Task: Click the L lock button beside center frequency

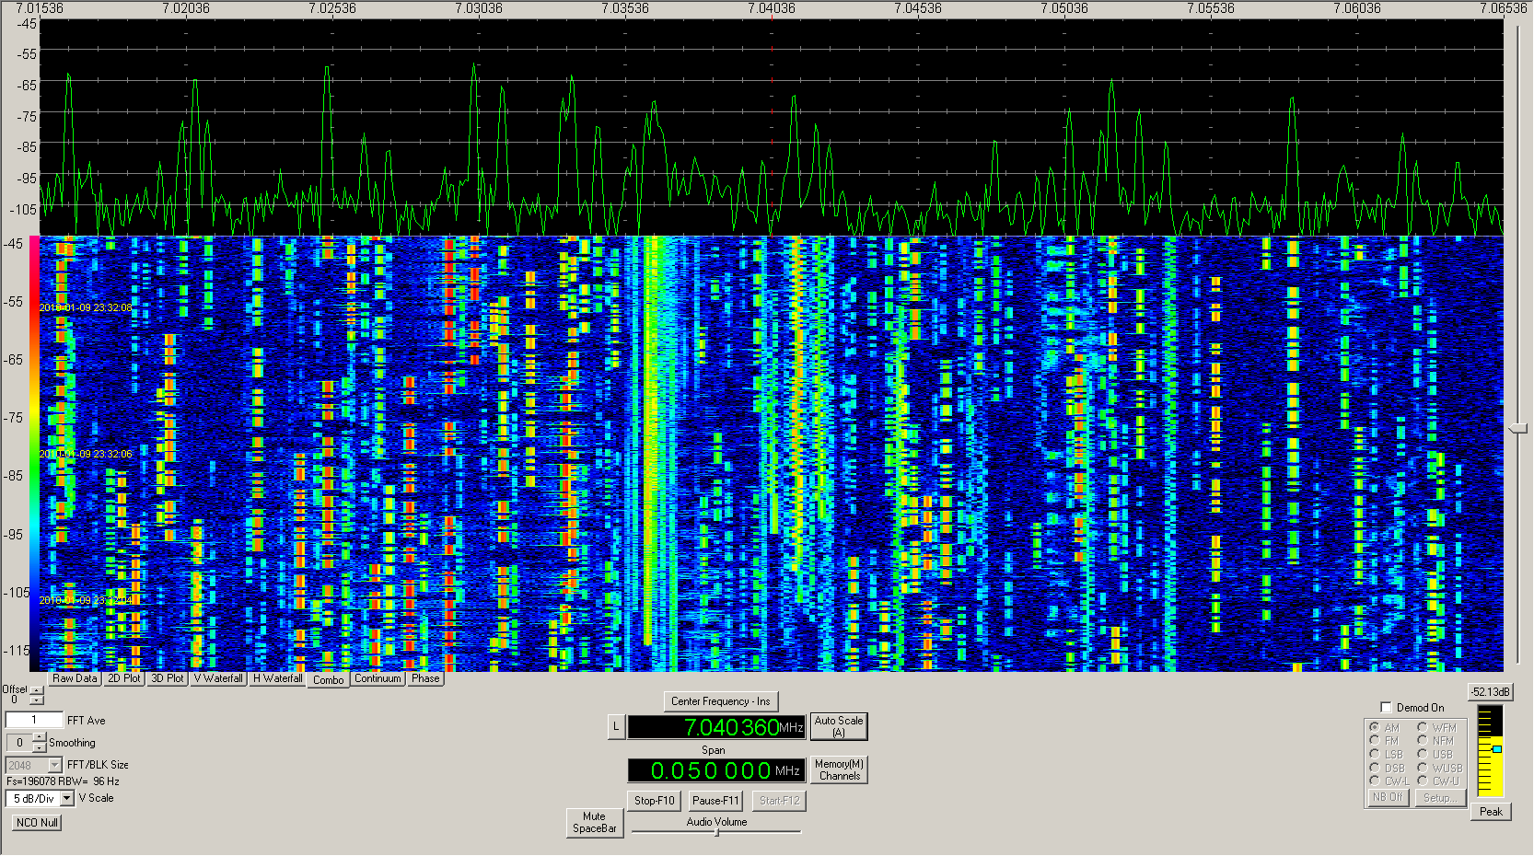Action: pyautogui.click(x=616, y=727)
